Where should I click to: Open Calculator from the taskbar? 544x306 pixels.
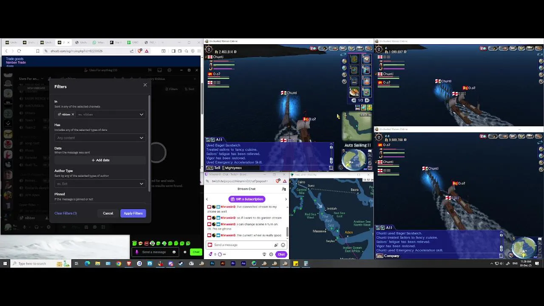coord(306,263)
